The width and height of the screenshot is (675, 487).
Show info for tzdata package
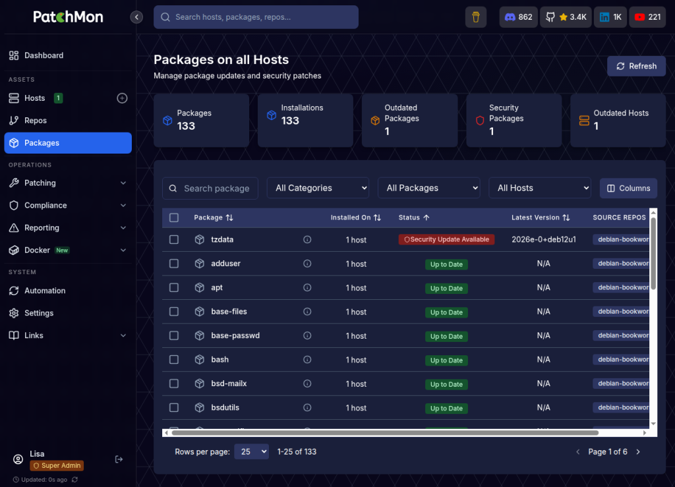(307, 240)
